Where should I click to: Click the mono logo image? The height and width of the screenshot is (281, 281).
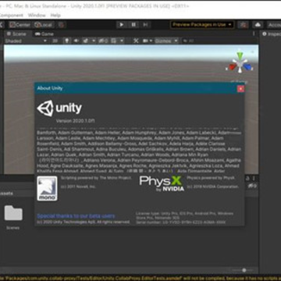tap(47, 188)
